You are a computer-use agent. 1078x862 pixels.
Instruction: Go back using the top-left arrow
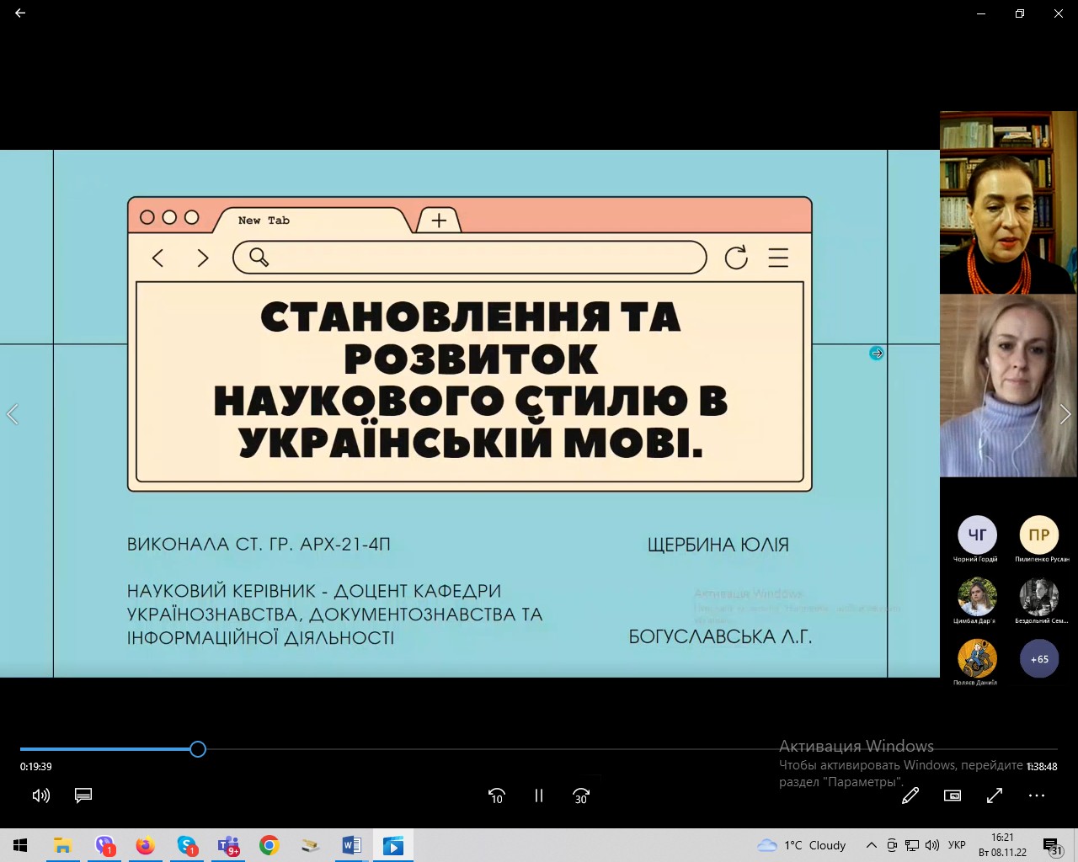point(20,13)
